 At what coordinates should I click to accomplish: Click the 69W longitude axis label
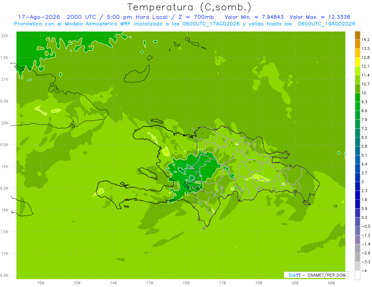click(x=295, y=283)
